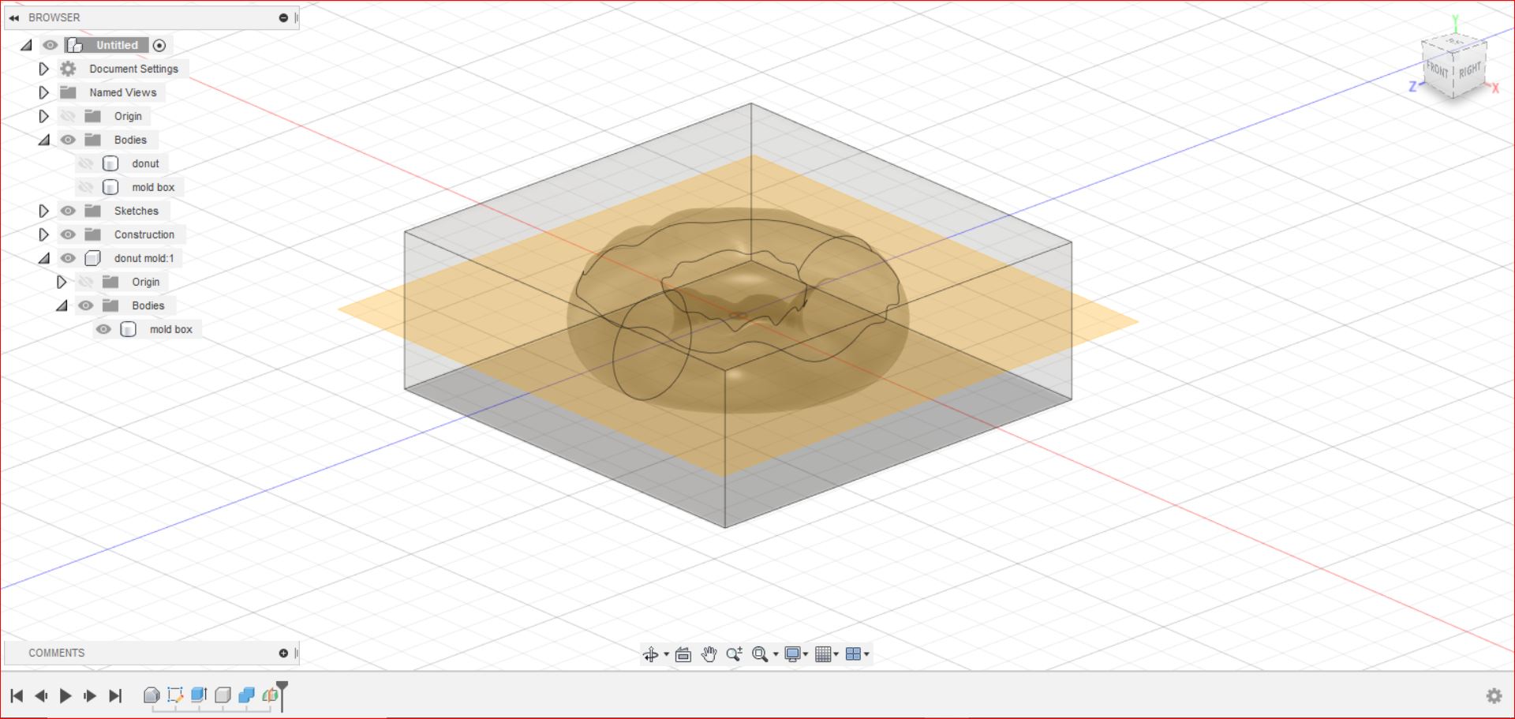The width and height of the screenshot is (1515, 719).
Task: Hide mold box body inside donut mold:1
Action: click(x=103, y=329)
